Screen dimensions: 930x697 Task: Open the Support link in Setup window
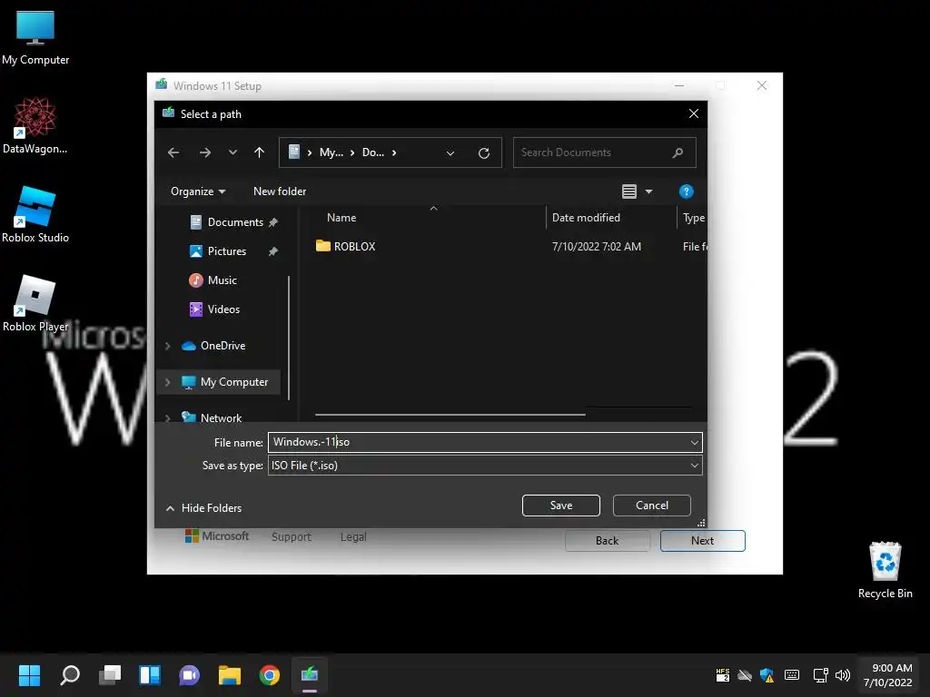[292, 536]
